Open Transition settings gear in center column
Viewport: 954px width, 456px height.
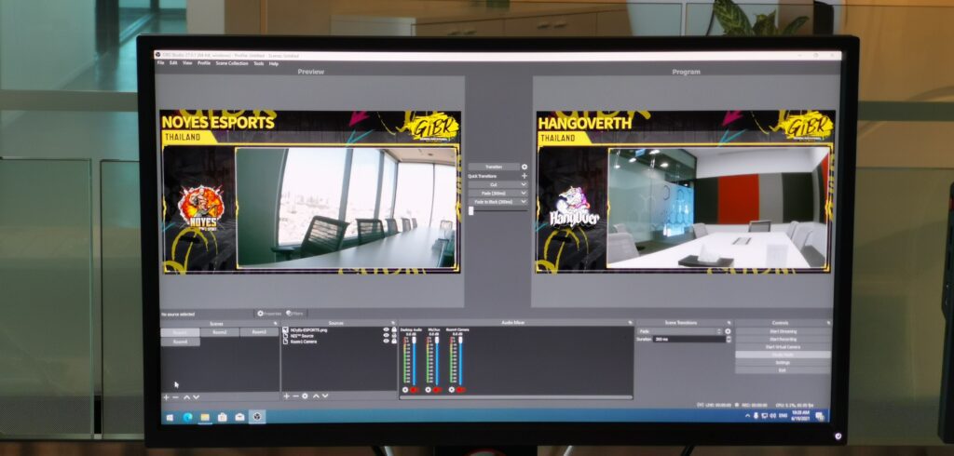525,167
